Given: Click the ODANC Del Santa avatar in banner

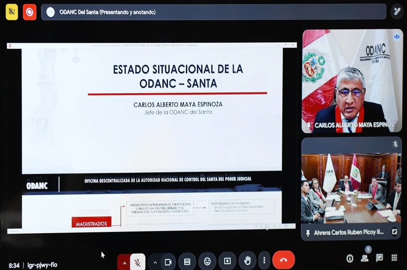Looking at the screenshot, I should [x=50, y=12].
